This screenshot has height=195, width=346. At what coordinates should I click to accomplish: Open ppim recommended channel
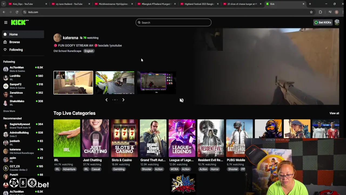[23, 159]
